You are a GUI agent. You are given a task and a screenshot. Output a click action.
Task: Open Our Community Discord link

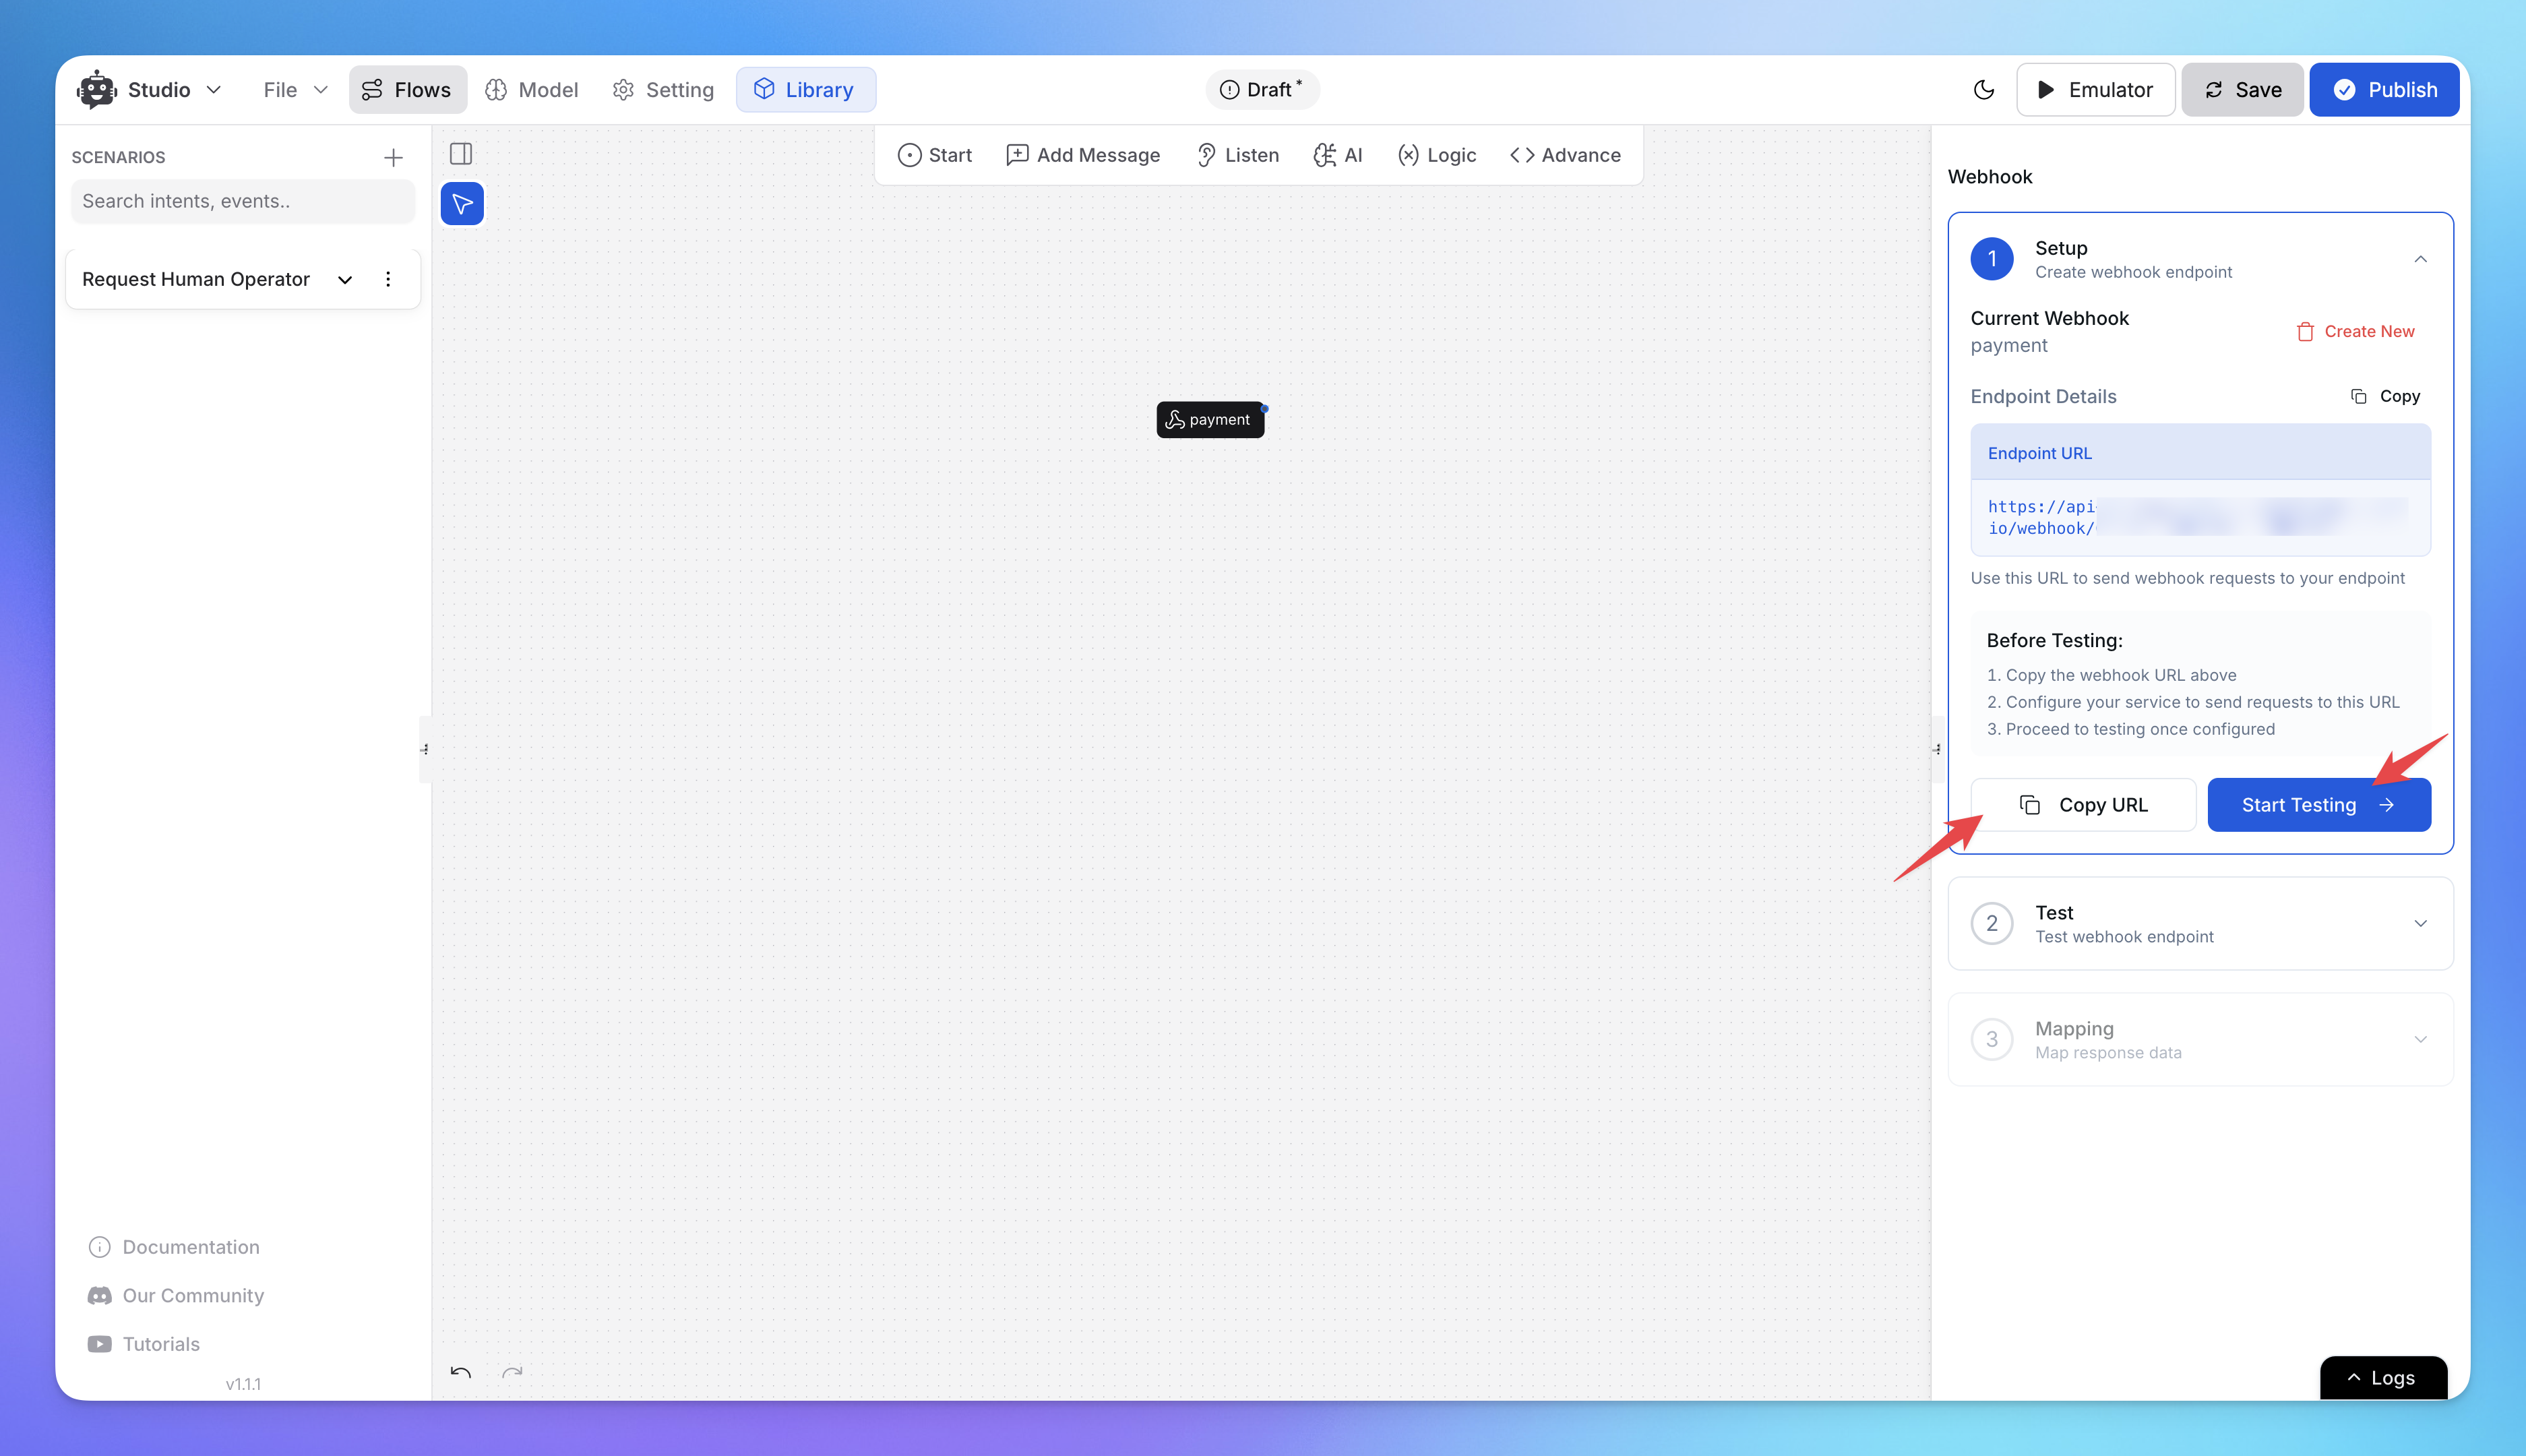pos(176,1296)
